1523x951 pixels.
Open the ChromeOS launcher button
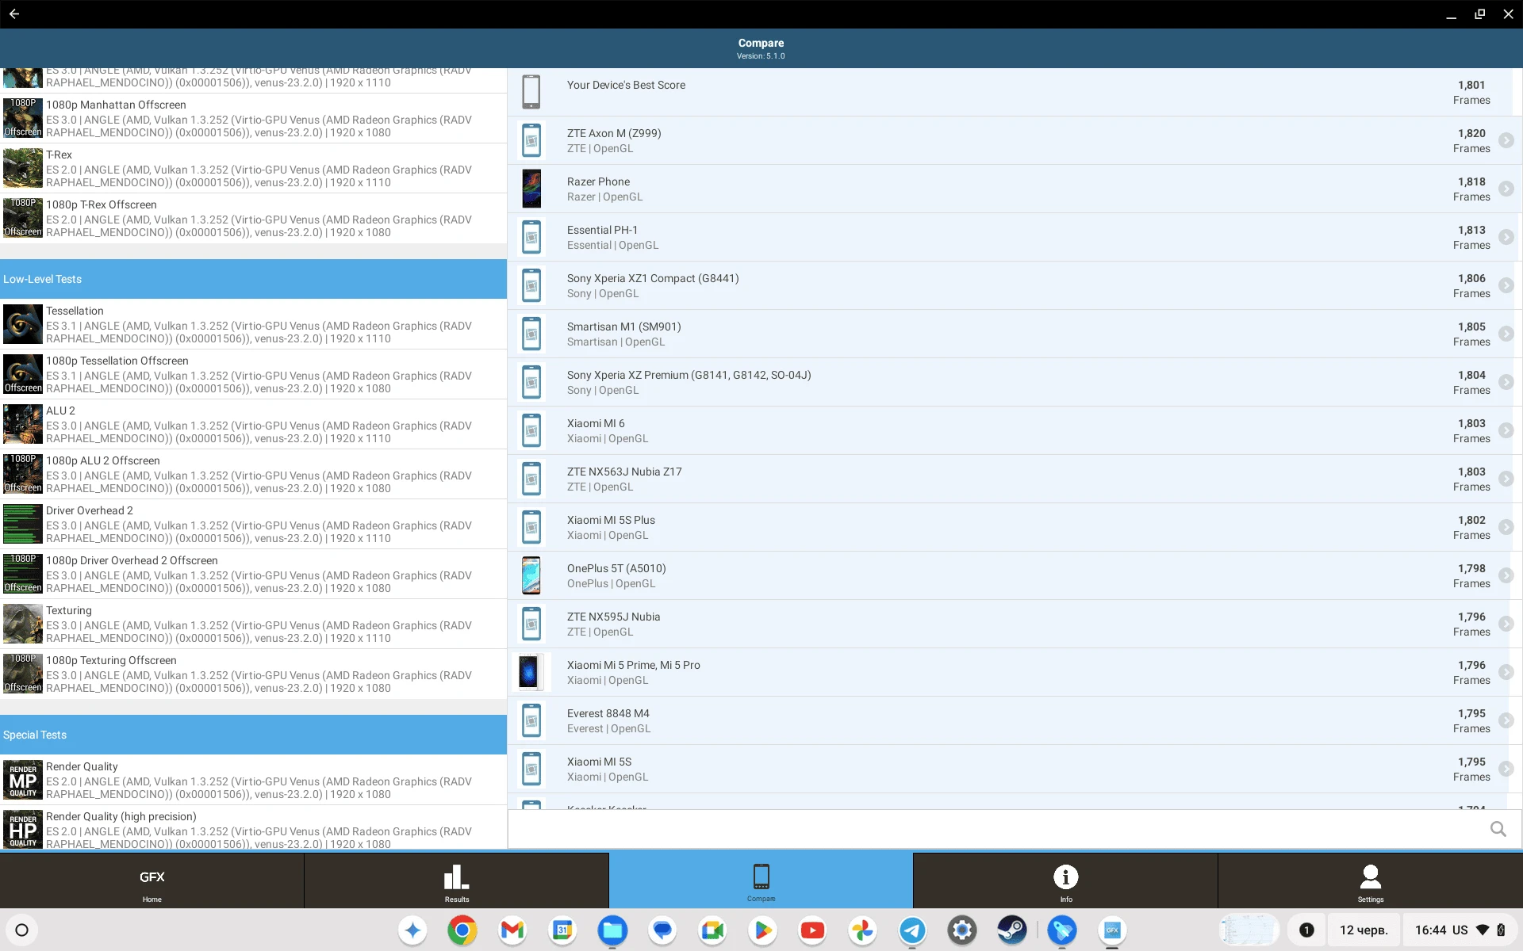pos(22,930)
